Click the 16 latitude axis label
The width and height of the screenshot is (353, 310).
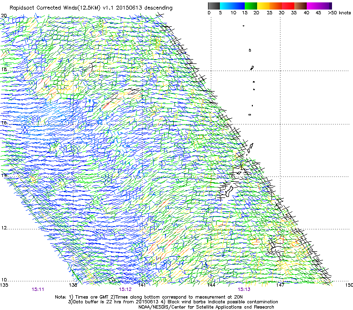pyautogui.click(x=4, y=123)
